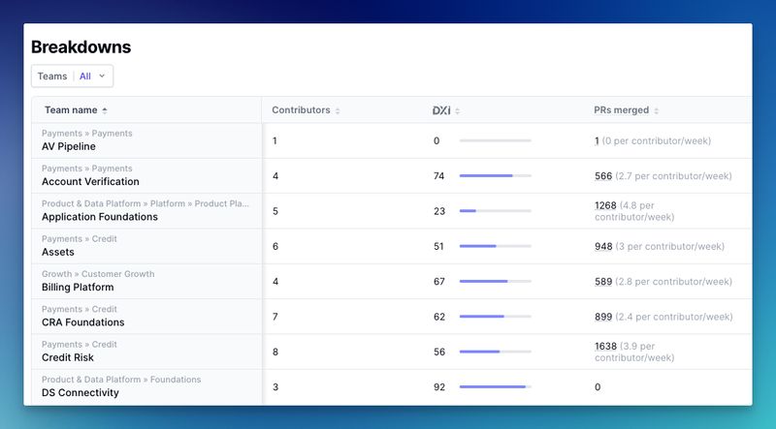Click Billing Platform DXi progress bar
The image size is (776, 429).
[x=496, y=281]
